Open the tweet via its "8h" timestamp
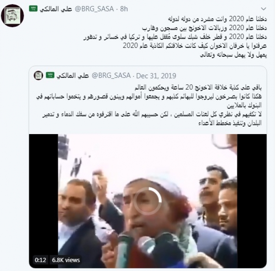This screenshot has height=271, width=276. [x=124, y=9]
